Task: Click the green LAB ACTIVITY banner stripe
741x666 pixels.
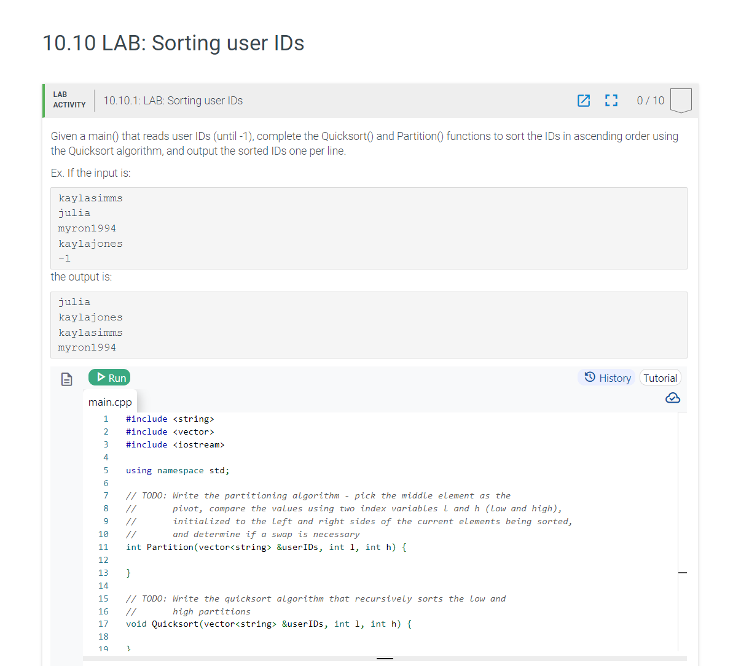Action: [x=44, y=100]
